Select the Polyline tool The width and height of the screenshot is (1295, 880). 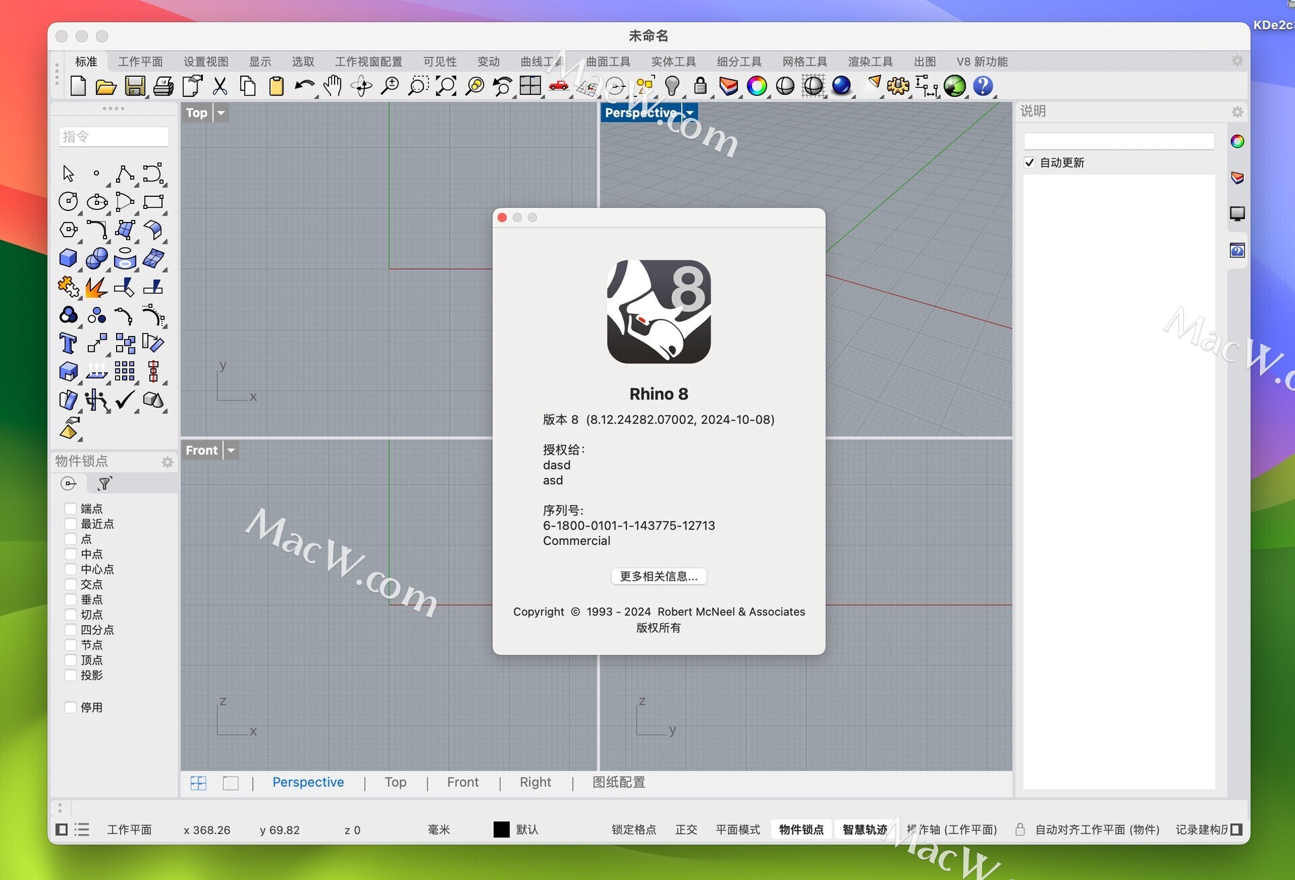(x=125, y=173)
